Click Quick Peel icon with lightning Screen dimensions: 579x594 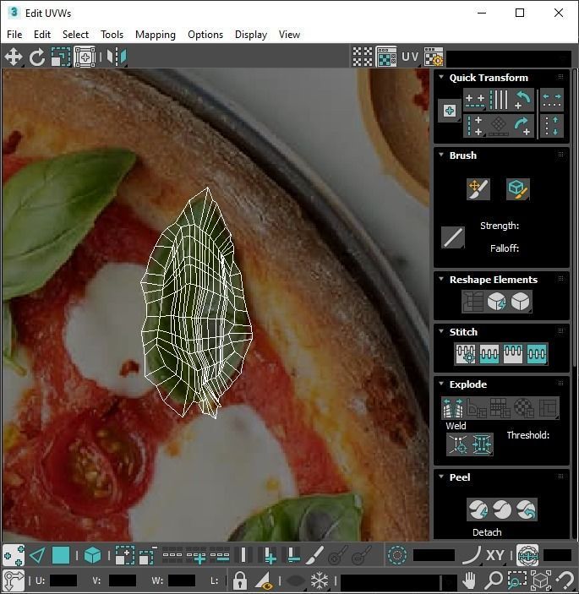coord(478,510)
